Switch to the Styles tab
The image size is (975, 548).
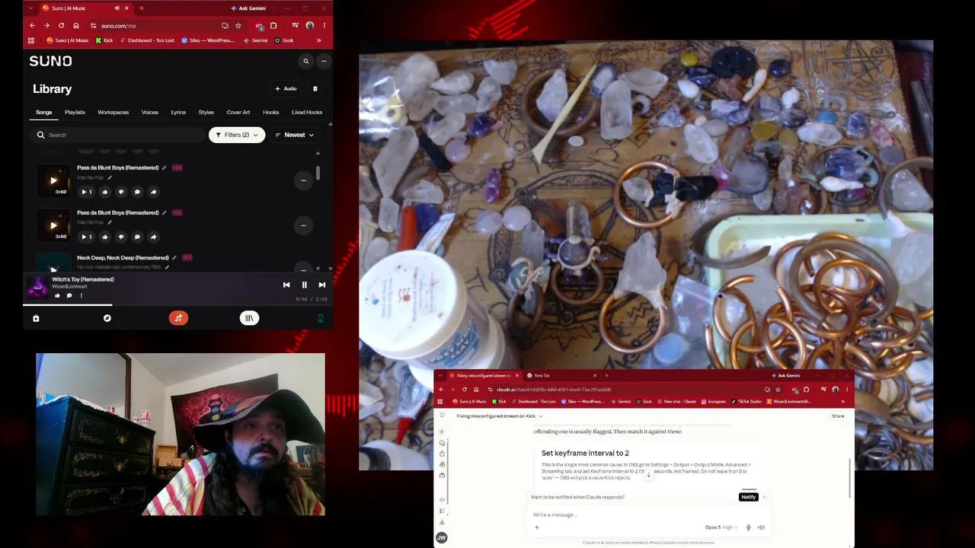click(x=206, y=113)
